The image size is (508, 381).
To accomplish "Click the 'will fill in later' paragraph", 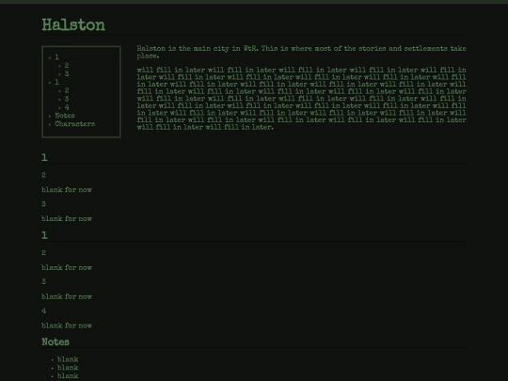I will click(x=301, y=99).
